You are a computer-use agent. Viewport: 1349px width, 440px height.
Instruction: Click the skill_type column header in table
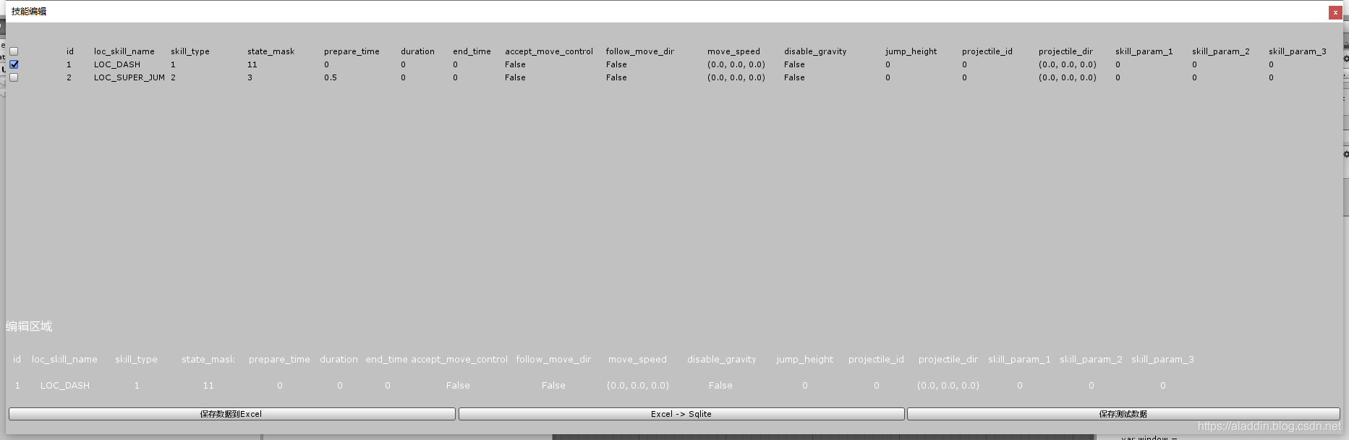click(190, 51)
